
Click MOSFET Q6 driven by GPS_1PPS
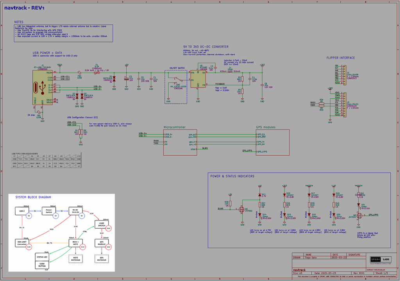360,216
